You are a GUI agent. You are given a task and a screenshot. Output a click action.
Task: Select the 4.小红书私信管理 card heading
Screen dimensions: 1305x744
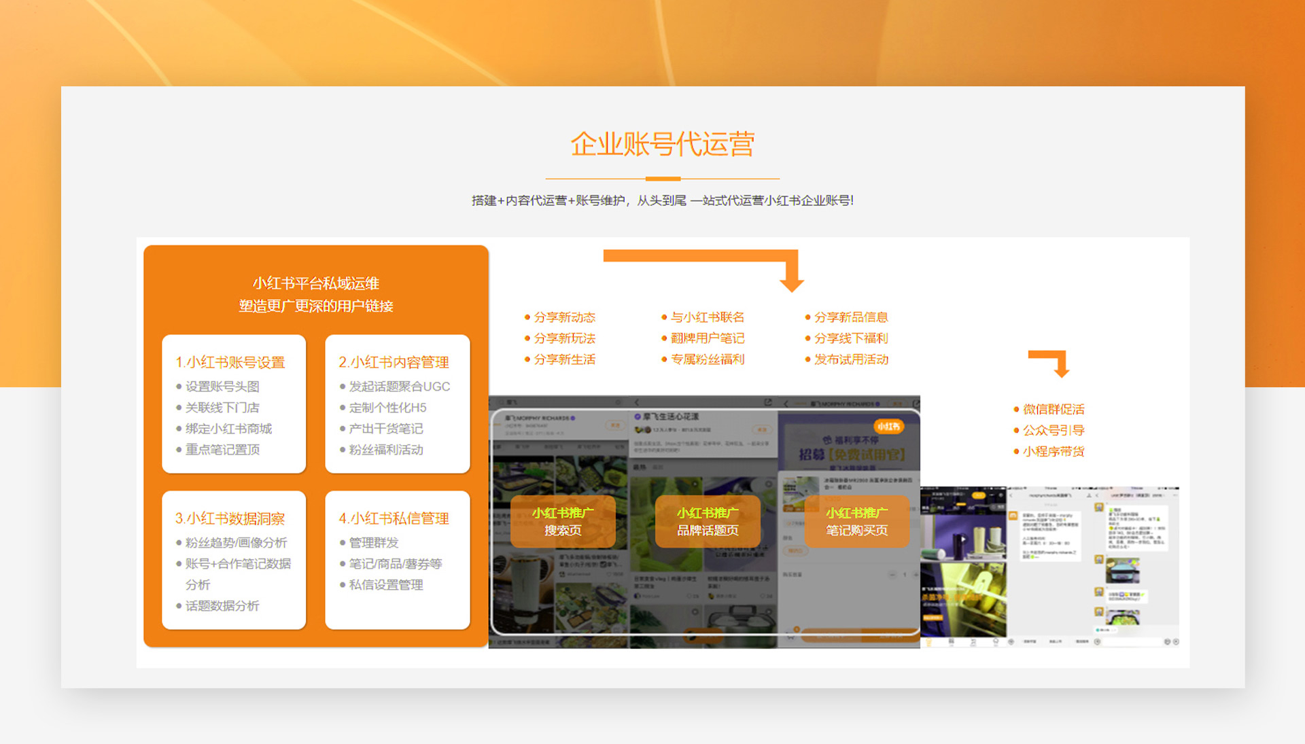coord(394,518)
